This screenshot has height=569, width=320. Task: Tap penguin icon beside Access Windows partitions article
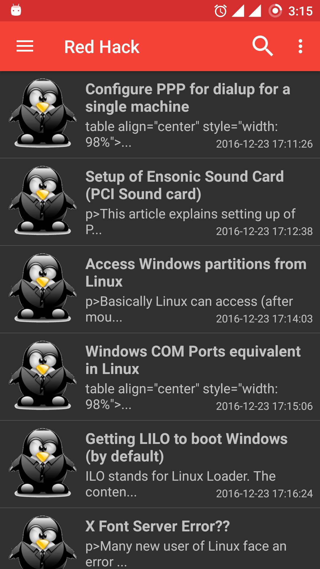(x=43, y=288)
